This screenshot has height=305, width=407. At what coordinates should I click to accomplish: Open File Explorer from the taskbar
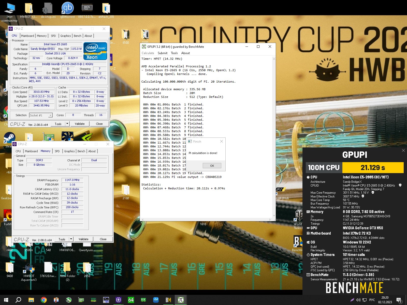(x=31, y=300)
